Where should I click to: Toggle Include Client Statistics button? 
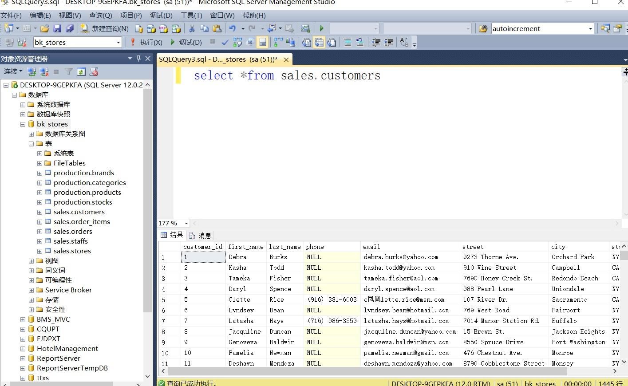click(x=291, y=43)
